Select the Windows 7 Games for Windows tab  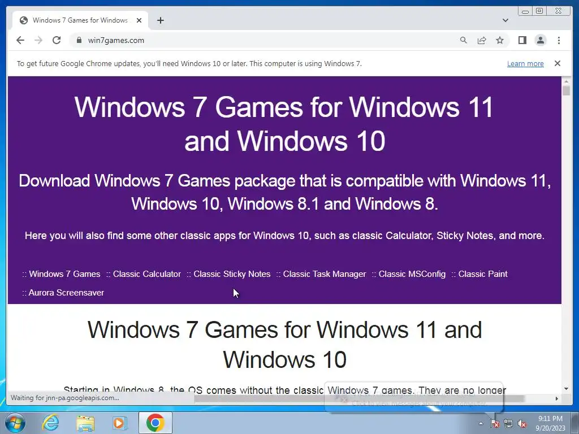(80, 20)
